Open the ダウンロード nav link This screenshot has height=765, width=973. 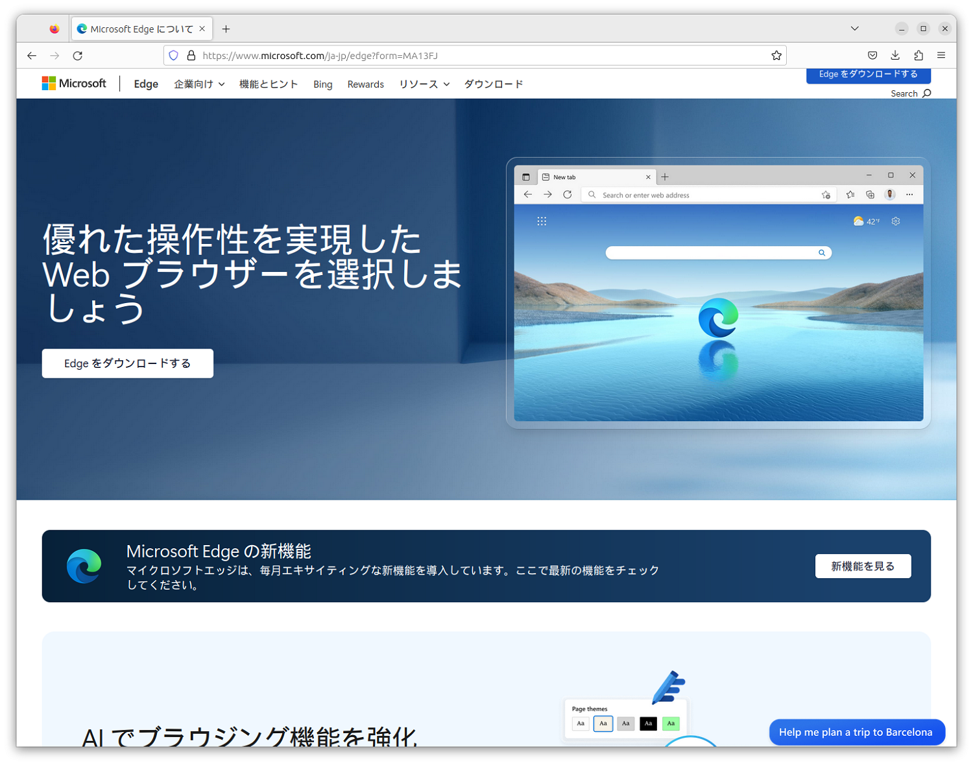tap(494, 84)
